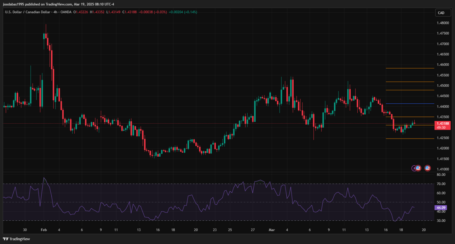Viewport: 455px width, 244px height.
Task: Click the red change value −0.00038 (−0.03%)
Action: click(x=153, y=12)
